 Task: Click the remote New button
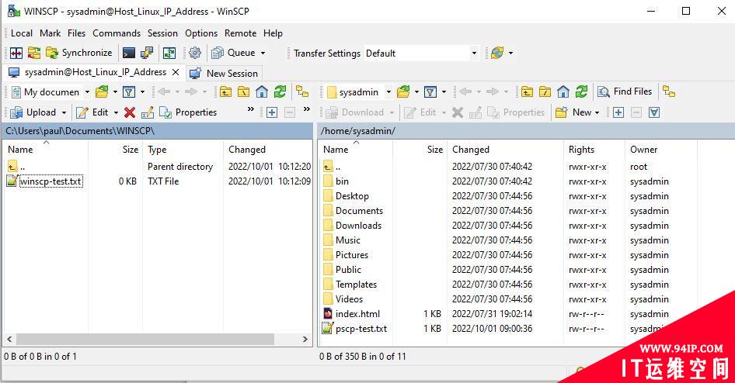click(573, 112)
